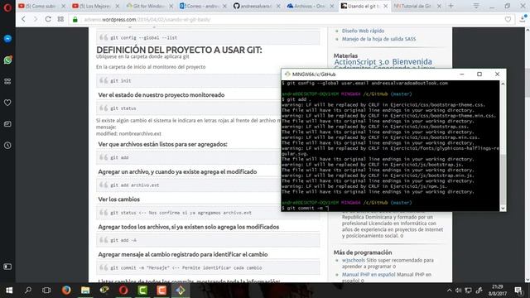Open green Camtasia taskbar icon
530x298 pixels.
(142, 291)
